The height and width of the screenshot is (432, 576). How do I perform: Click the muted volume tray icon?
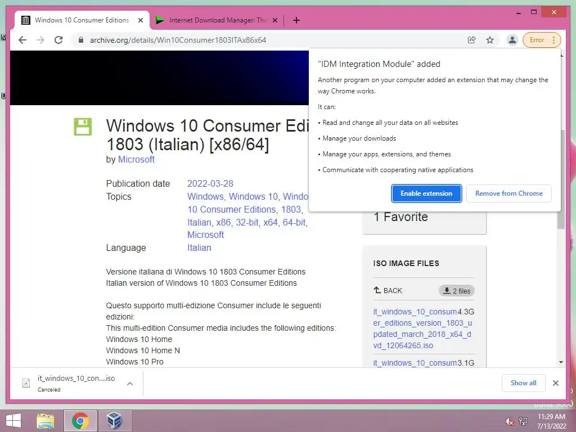coord(509,421)
